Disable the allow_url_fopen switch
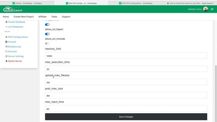The image size is (217, 122). 47,34
